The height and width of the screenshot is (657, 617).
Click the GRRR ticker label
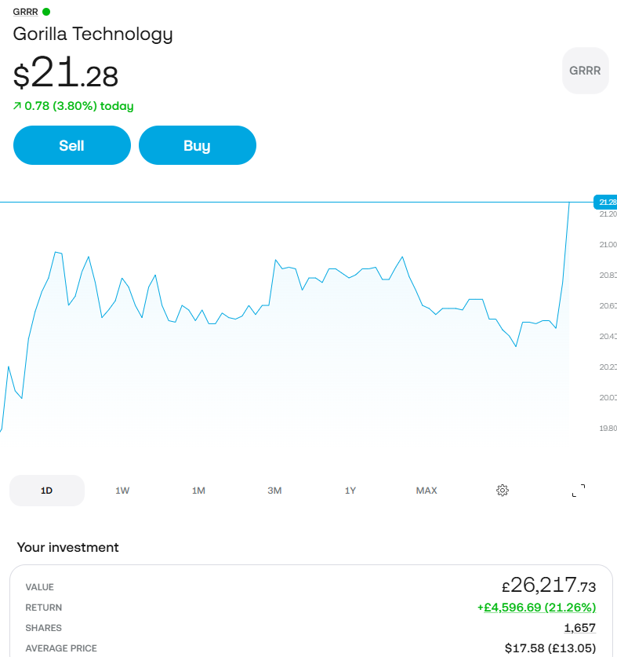tap(26, 12)
